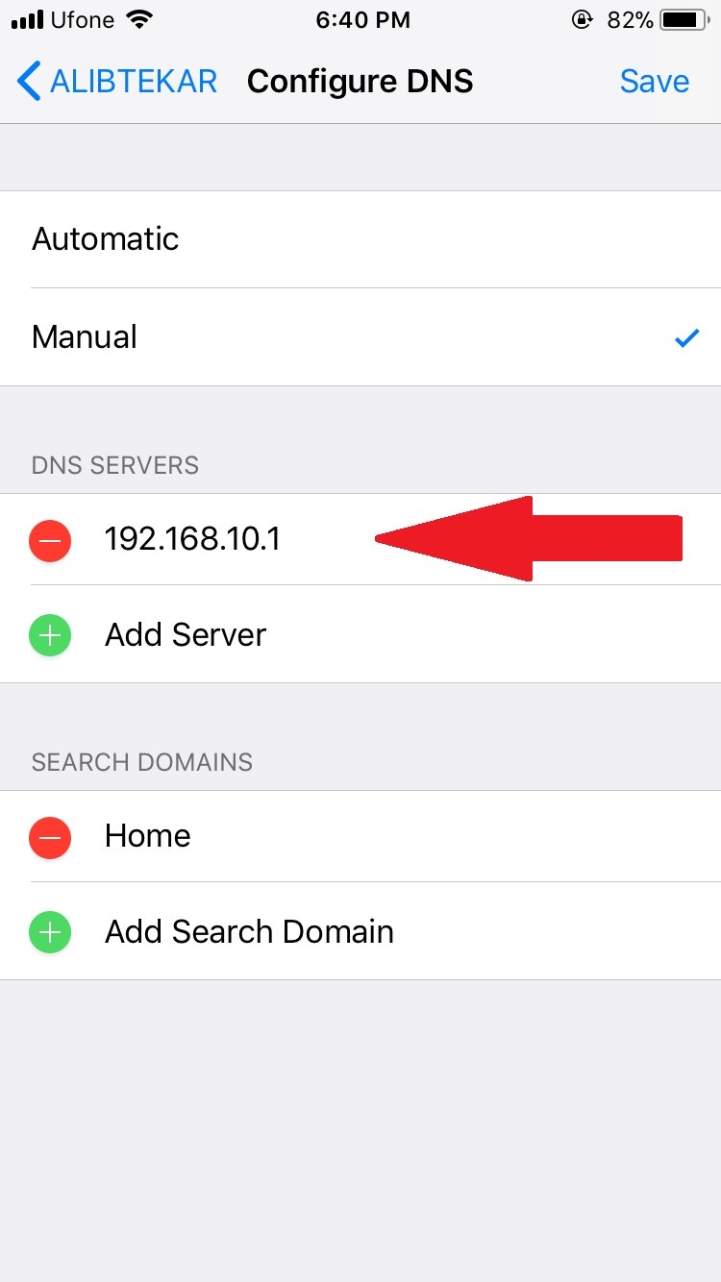The width and height of the screenshot is (721, 1282).
Task: Select the Manual DNS option
Action: [360, 337]
